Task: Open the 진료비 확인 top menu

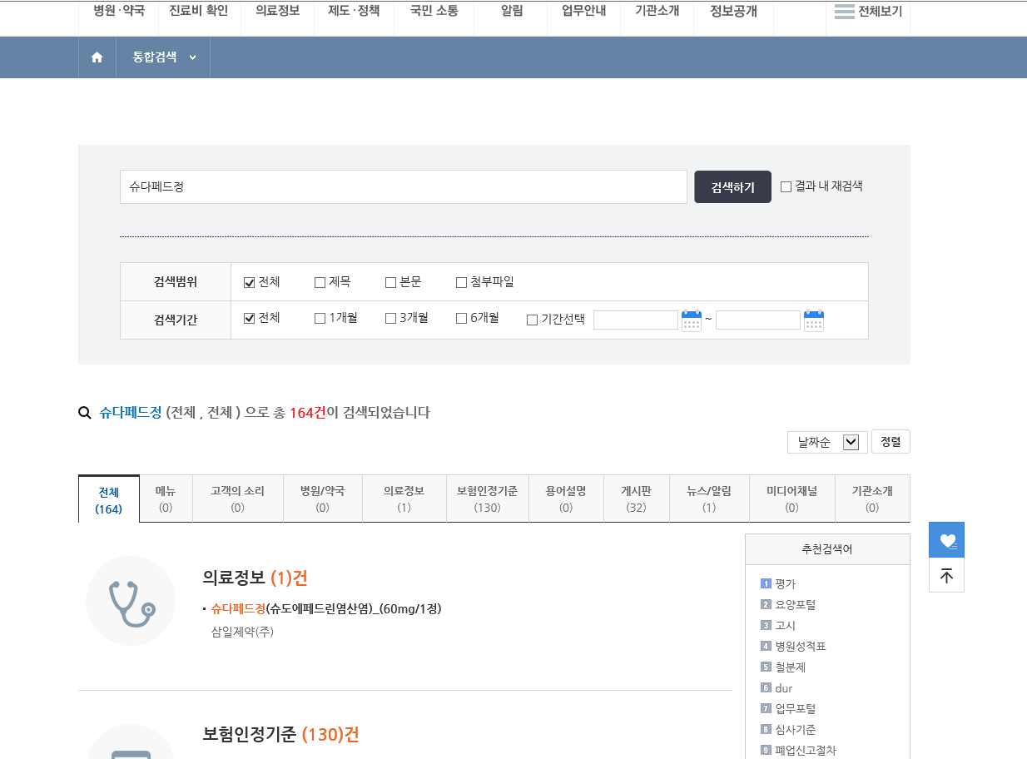Action: coord(198,12)
